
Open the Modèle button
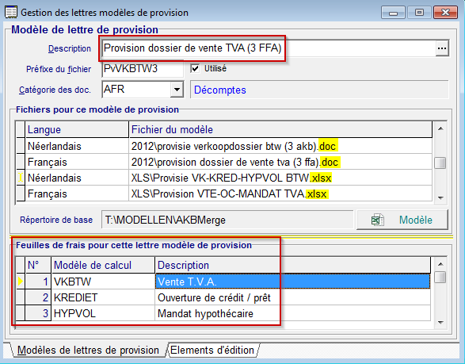pyautogui.click(x=402, y=220)
